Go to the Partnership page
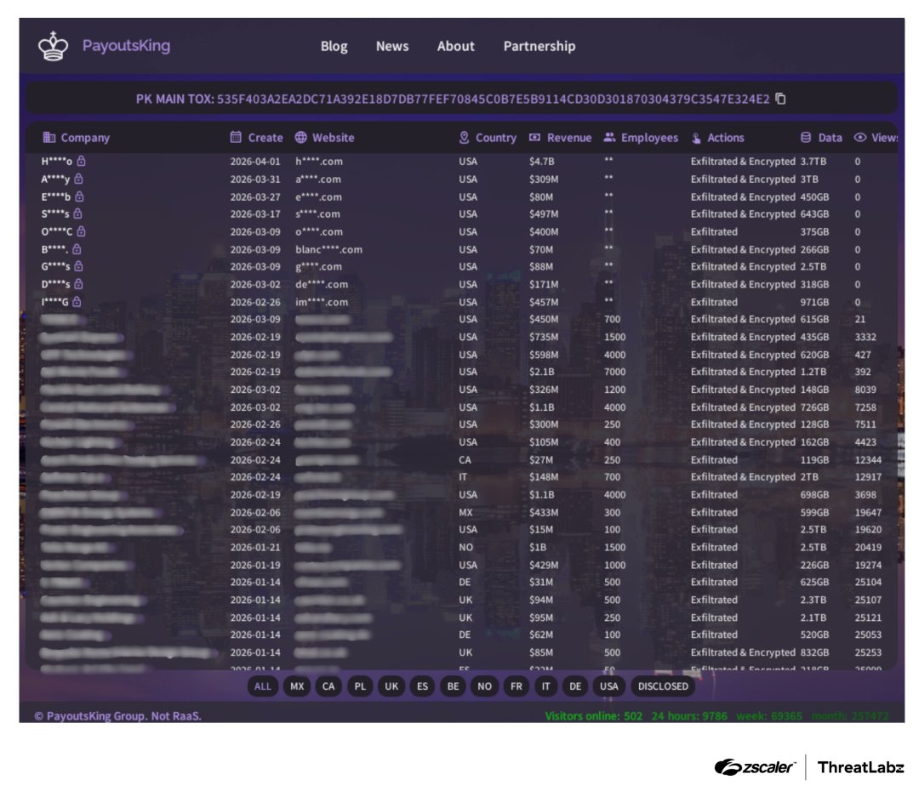 pos(539,47)
